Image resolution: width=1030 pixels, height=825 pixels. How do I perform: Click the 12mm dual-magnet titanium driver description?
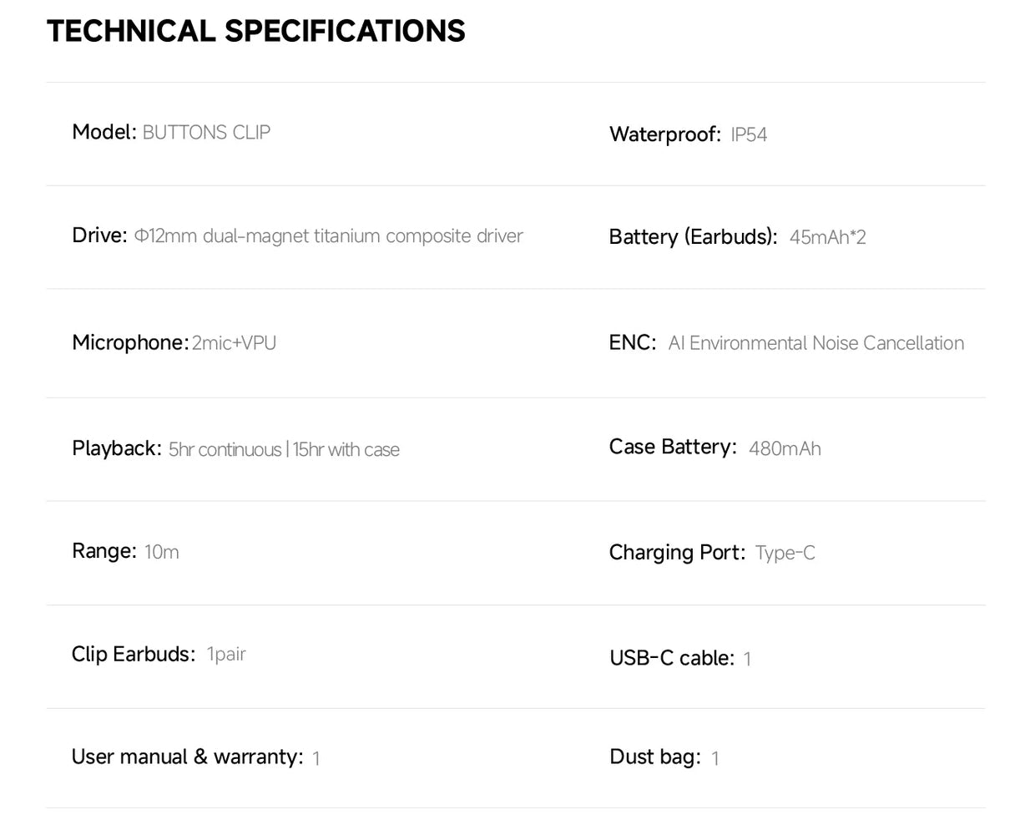[x=329, y=236]
